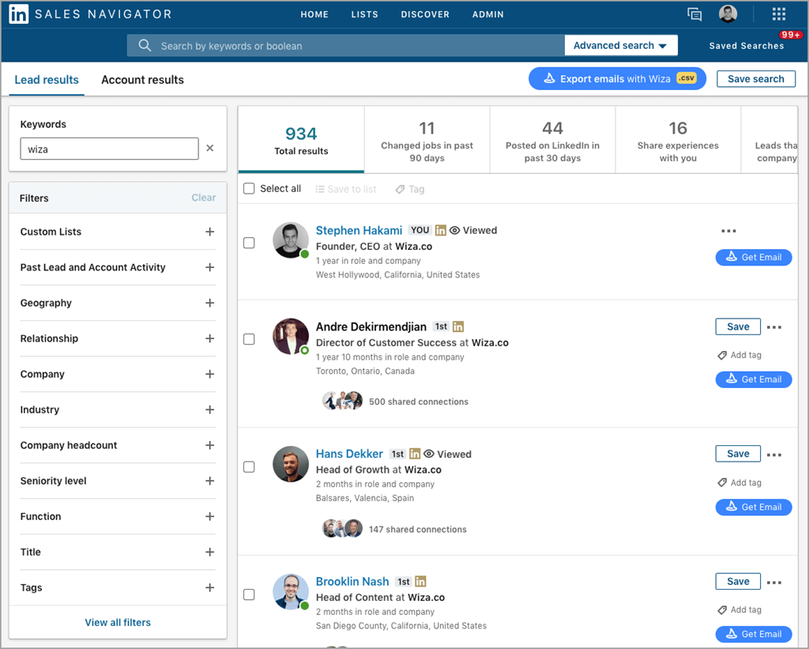Open the Discover menu

pyautogui.click(x=425, y=14)
